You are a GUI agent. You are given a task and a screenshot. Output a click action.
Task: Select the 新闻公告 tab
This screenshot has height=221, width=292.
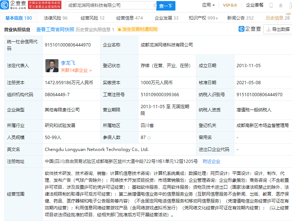pyautogui.click(x=240, y=18)
